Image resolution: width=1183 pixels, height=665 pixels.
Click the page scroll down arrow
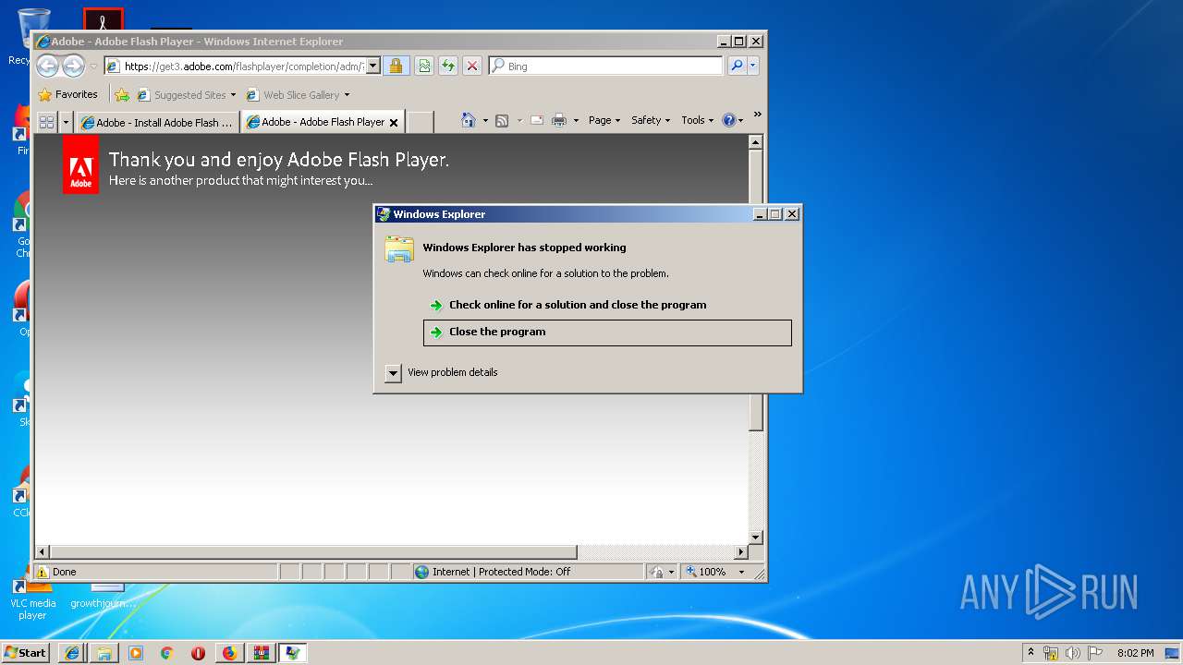(x=755, y=537)
